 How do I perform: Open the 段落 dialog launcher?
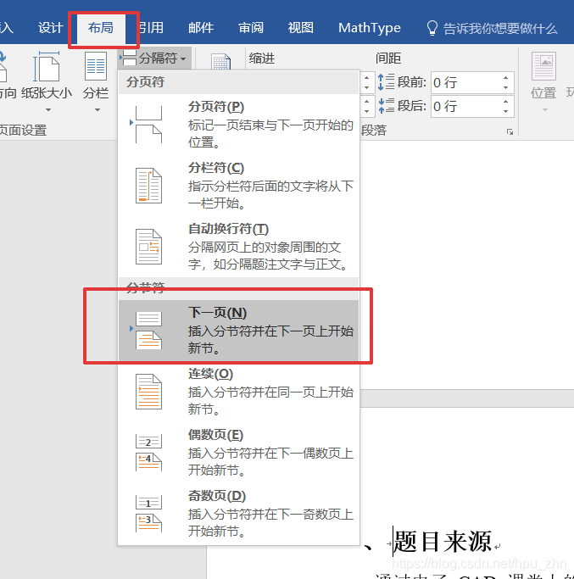[x=510, y=132]
